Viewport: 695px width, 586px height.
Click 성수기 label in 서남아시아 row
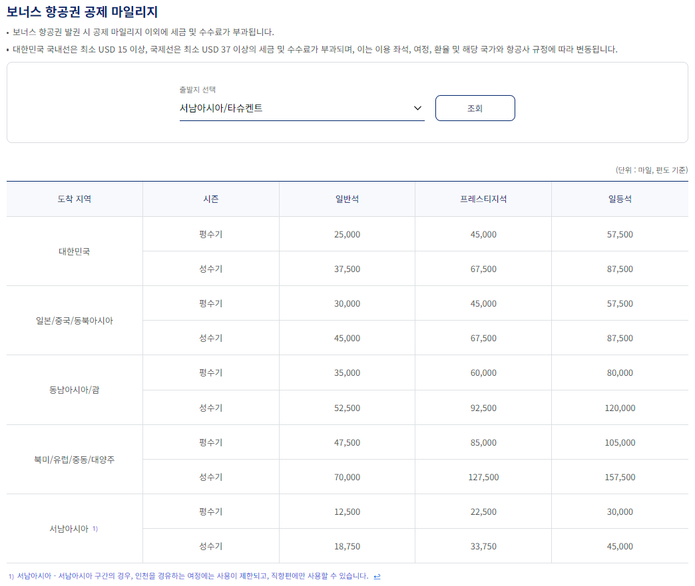pos(210,545)
